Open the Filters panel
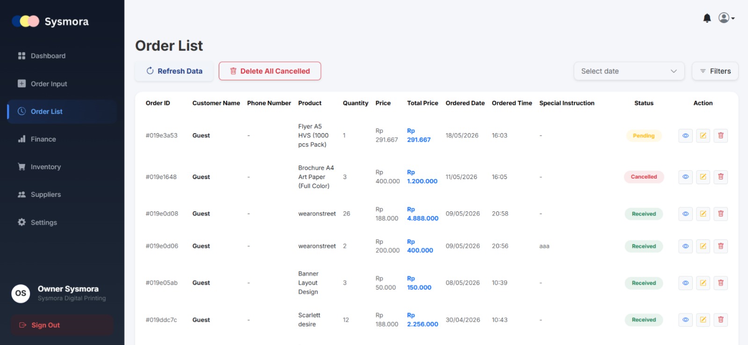 [715, 71]
